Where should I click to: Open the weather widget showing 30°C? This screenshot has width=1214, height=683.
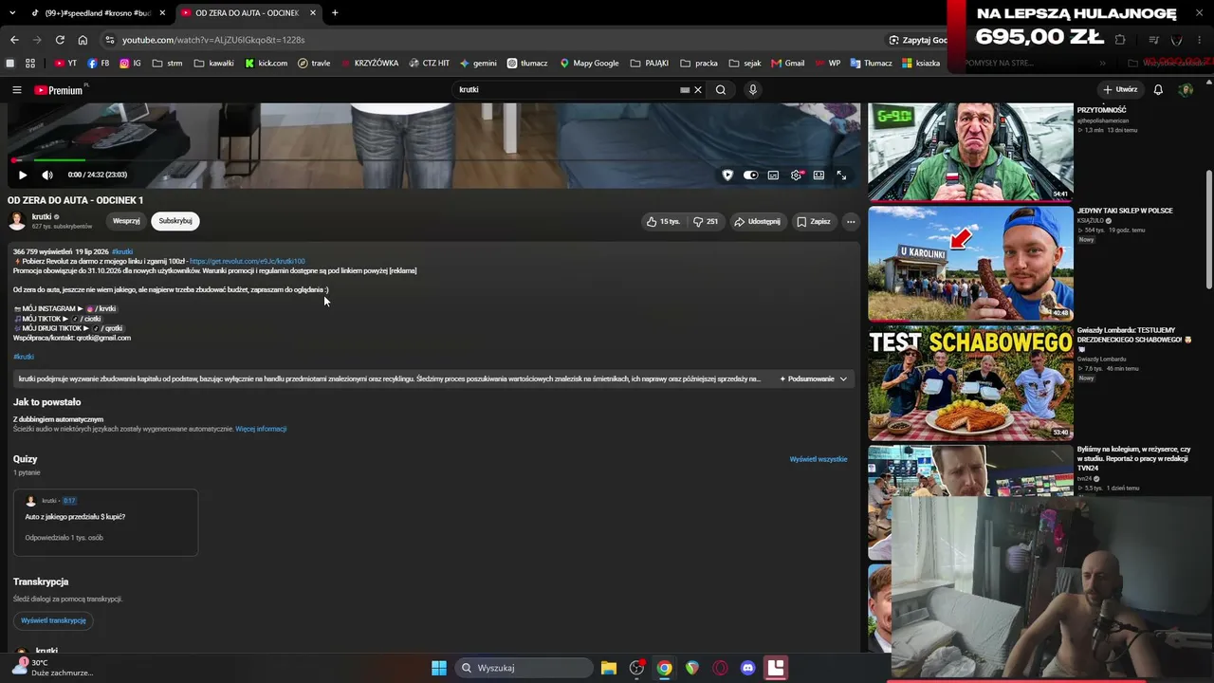(x=52, y=667)
